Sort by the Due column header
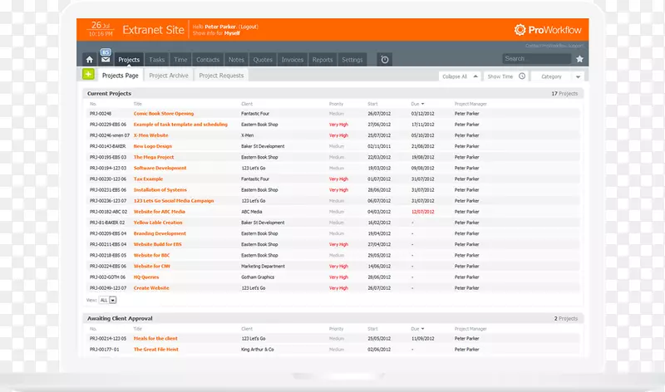Image resolution: width=665 pixels, height=392 pixels. point(416,104)
